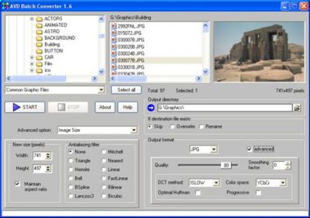Viewport: 310px width, 218px height.
Task: Click the Width stepper arrows
Action: 48,156
